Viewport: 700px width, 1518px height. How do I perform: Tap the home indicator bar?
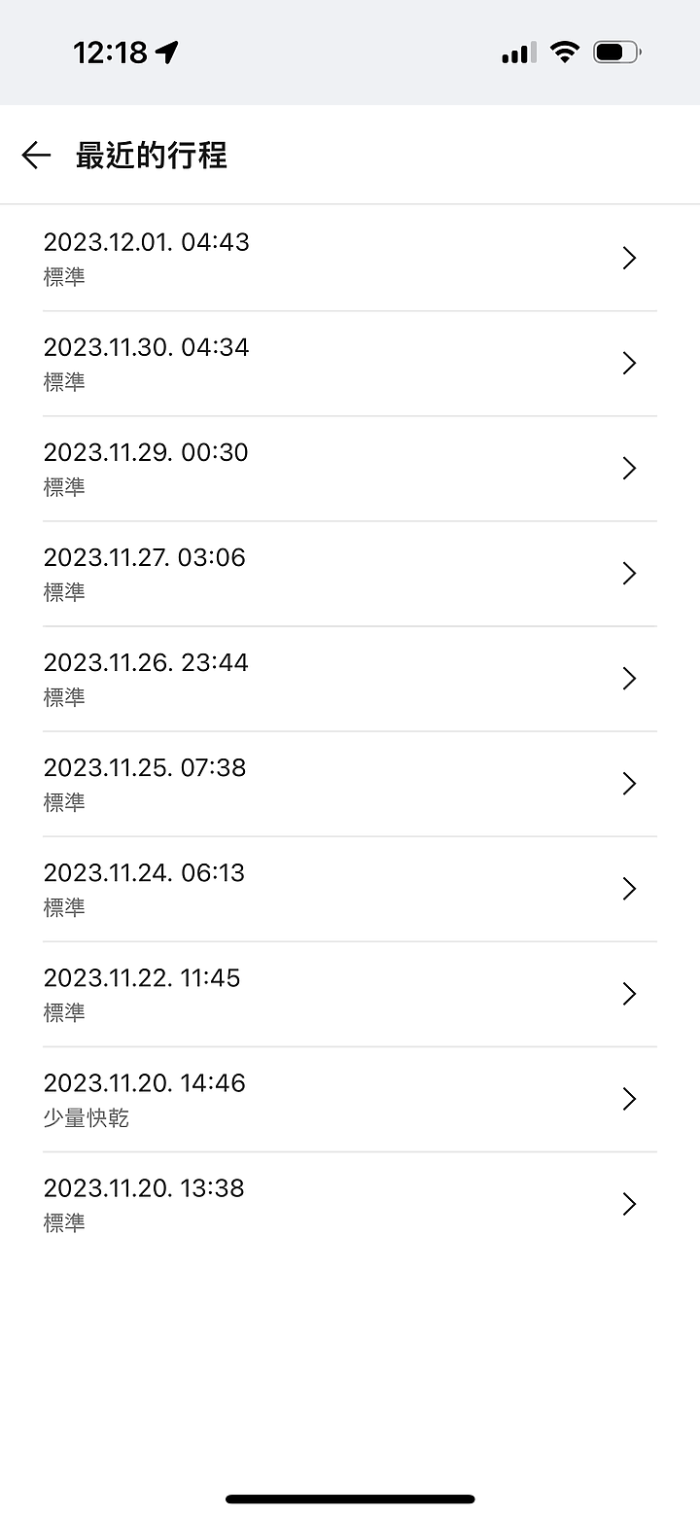[350, 1499]
